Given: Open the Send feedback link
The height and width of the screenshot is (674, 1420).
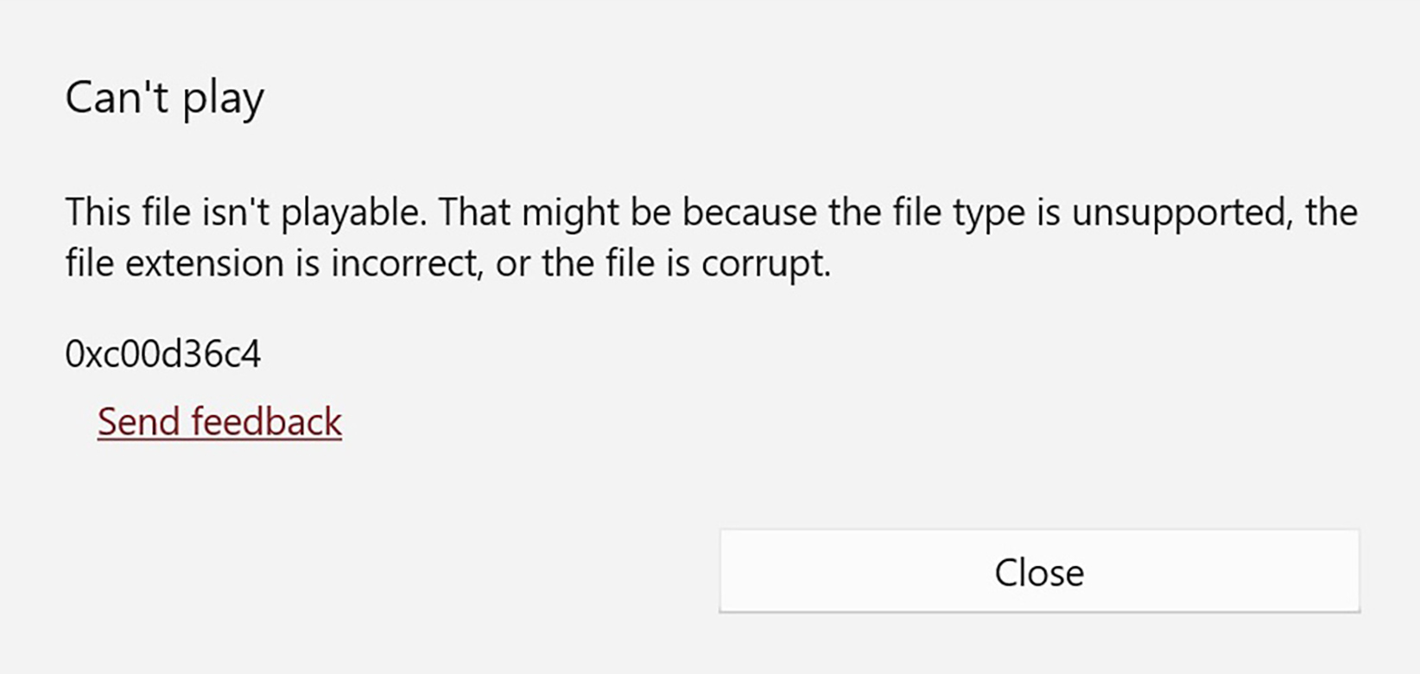Looking at the screenshot, I should (219, 422).
